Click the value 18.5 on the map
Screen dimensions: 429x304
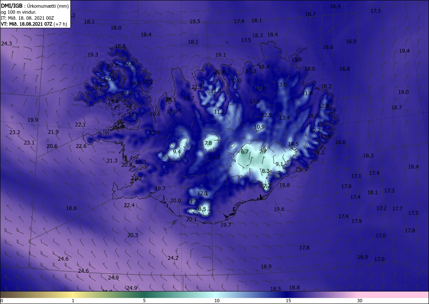275,289
